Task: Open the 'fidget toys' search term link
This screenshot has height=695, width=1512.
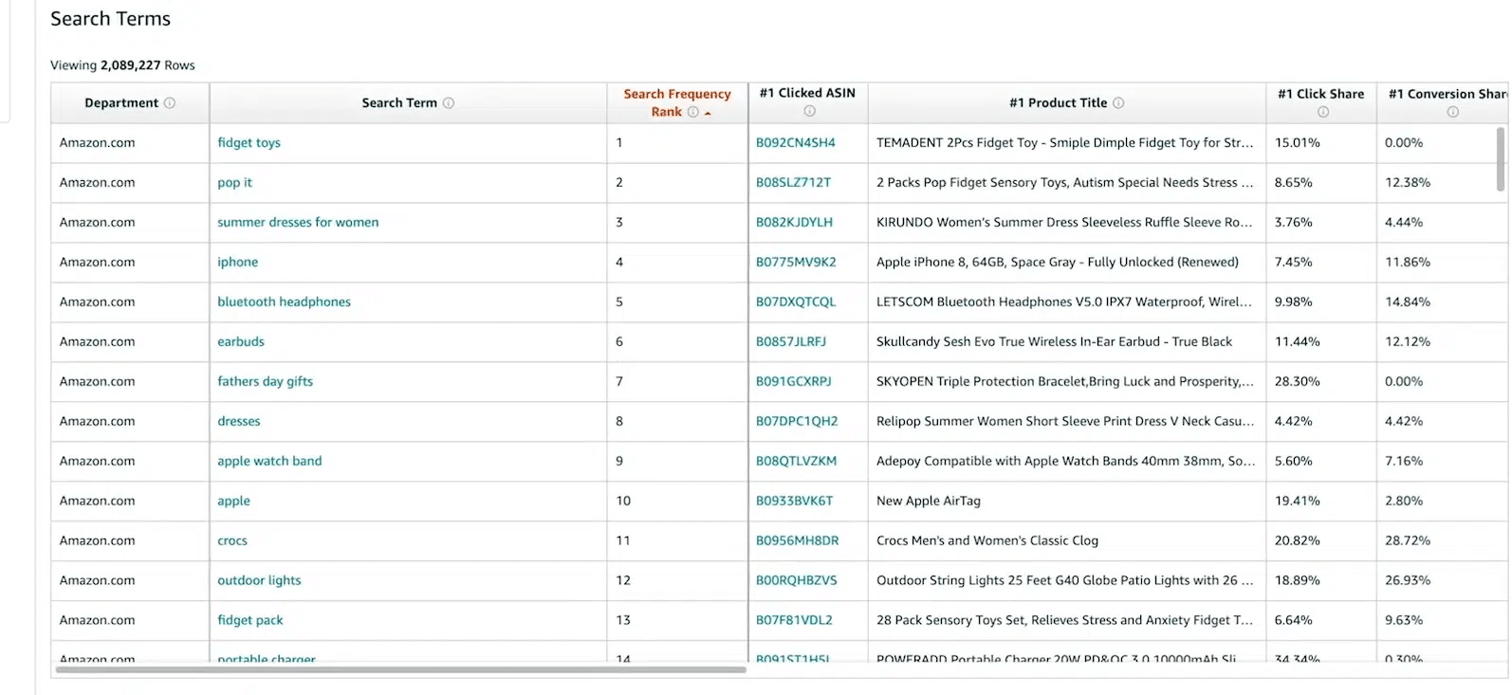Action: pyautogui.click(x=249, y=143)
